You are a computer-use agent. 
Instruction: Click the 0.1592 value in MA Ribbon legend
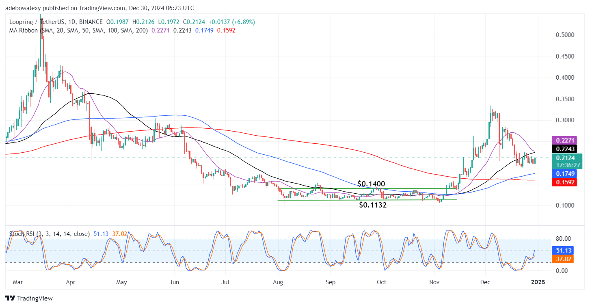(x=227, y=30)
